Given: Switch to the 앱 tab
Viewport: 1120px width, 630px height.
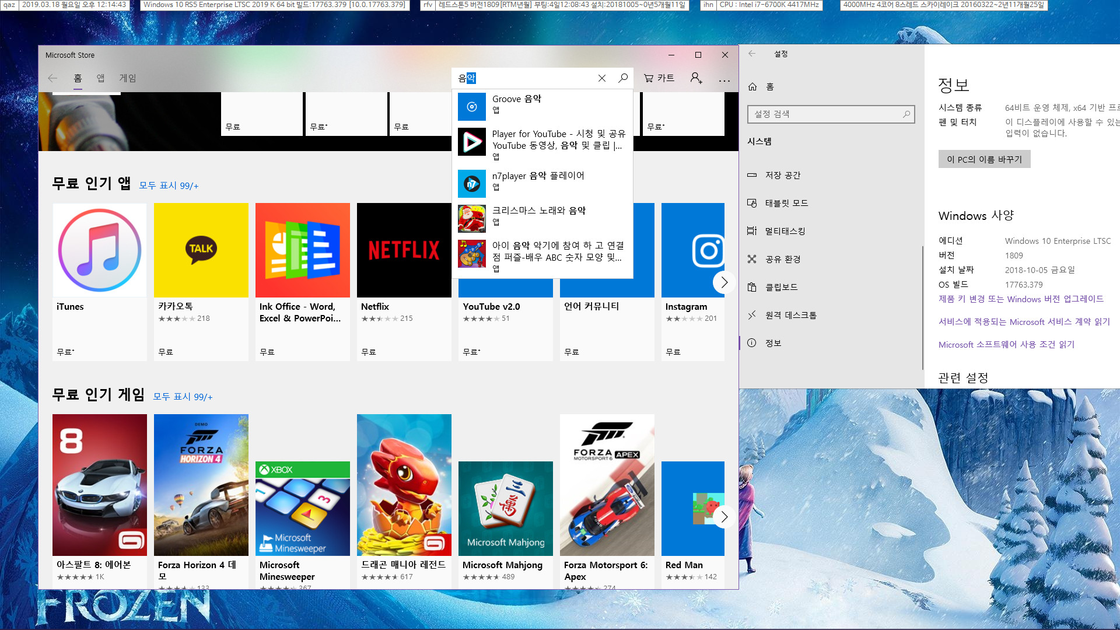Looking at the screenshot, I should (x=100, y=78).
